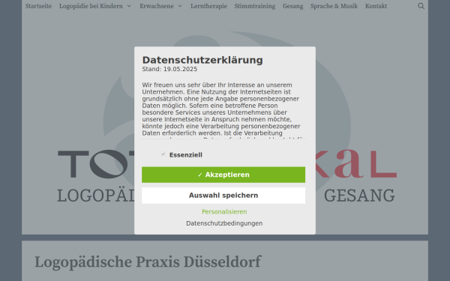This screenshot has width=450, height=281.
Task: Open Logopädie bei Kindern menu item
Action: pos(91,6)
